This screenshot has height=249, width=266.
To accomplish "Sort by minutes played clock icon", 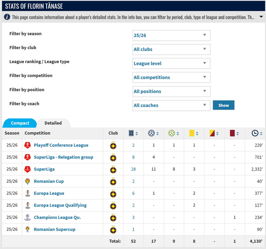I will click(x=255, y=133).
